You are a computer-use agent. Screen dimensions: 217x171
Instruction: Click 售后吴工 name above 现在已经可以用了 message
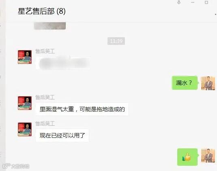45,124
